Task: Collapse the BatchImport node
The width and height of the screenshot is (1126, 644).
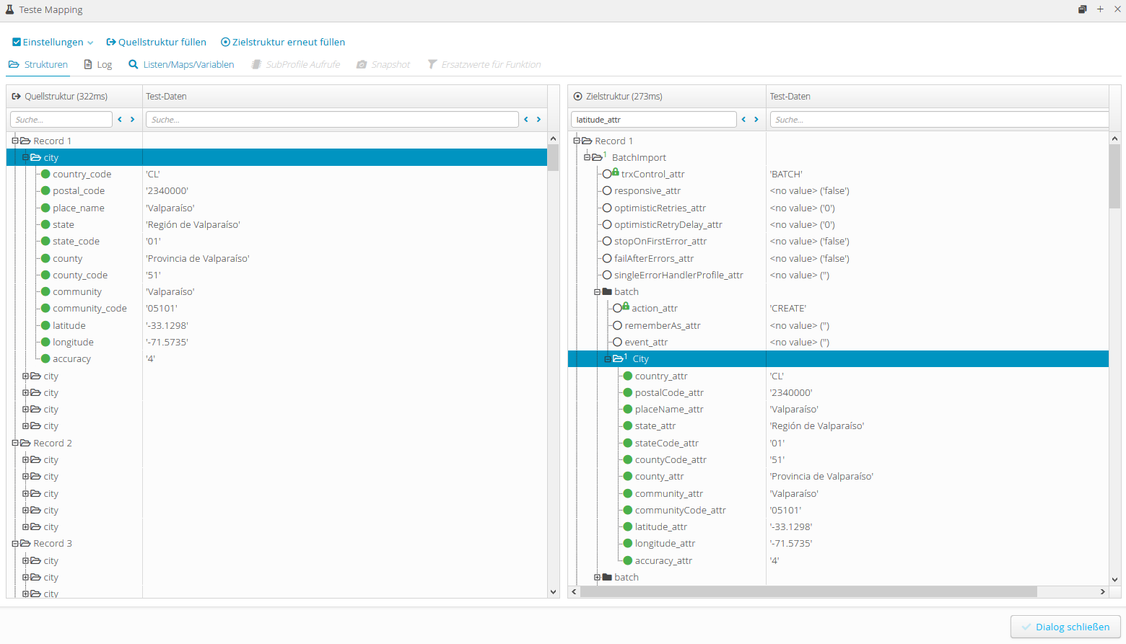Action: click(x=588, y=157)
